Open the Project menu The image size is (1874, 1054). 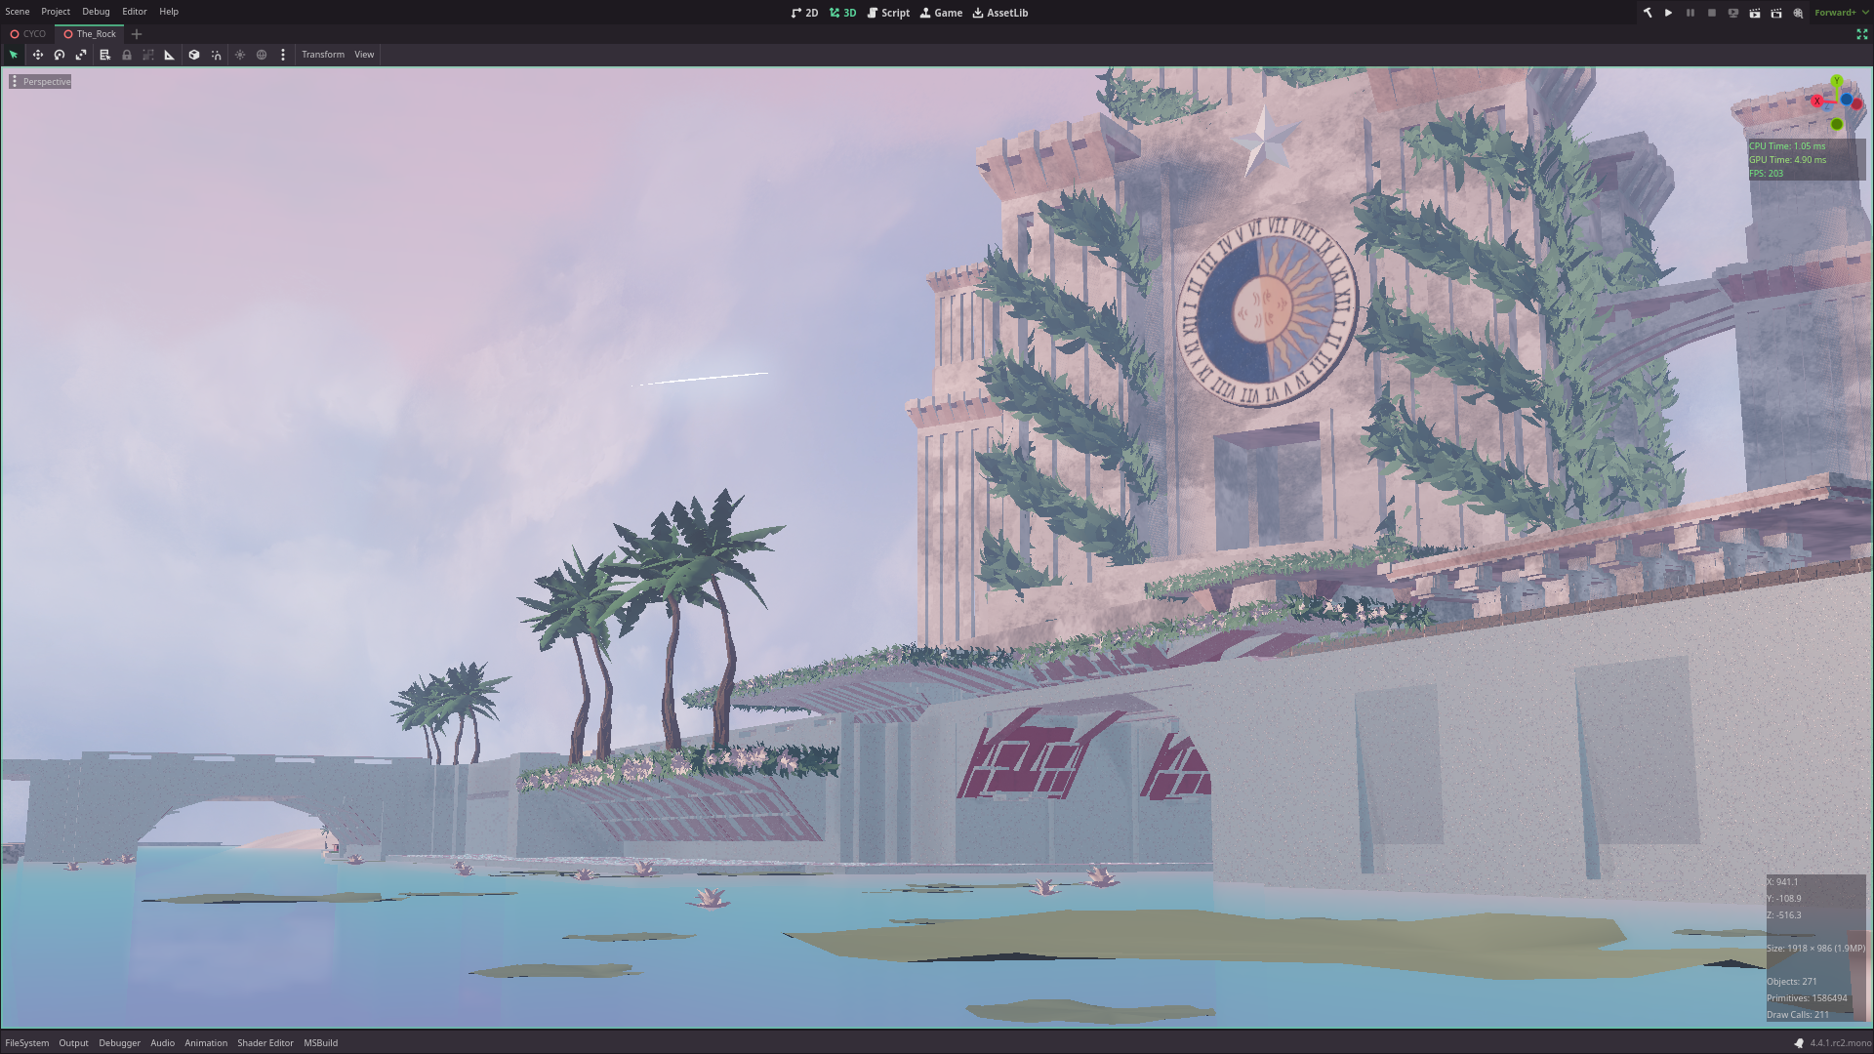[56, 12]
